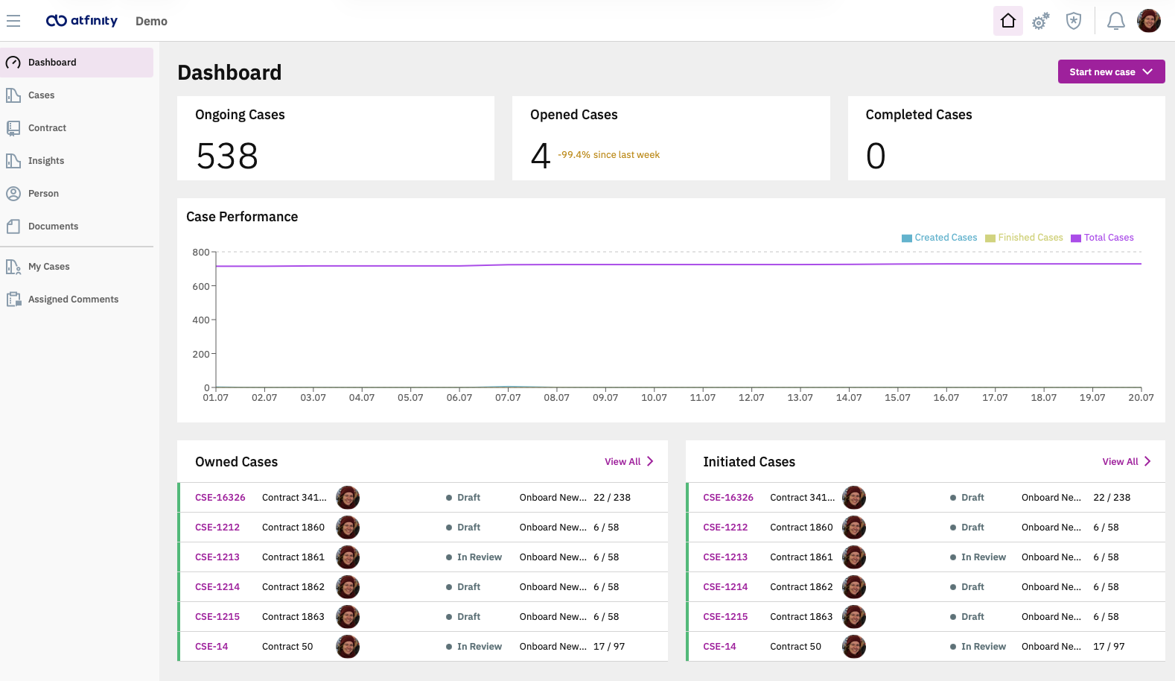
Task: Open the hamburger navigation menu
Action: [x=13, y=21]
